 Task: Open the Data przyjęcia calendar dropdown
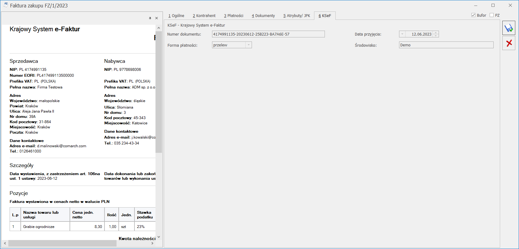(x=402, y=34)
